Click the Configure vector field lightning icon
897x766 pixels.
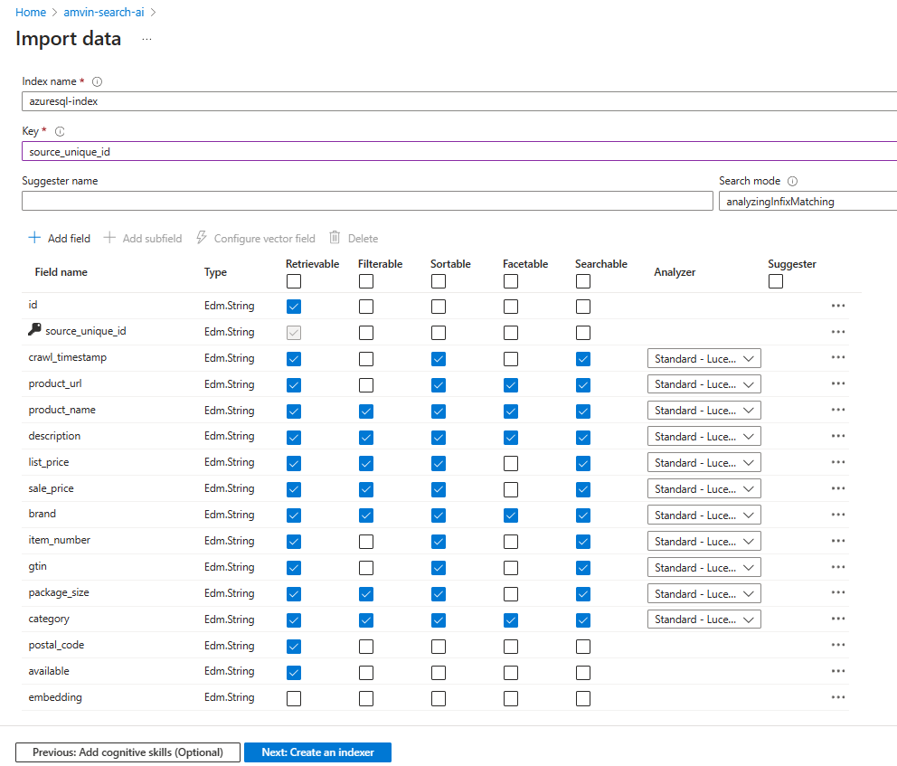click(x=202, y=238)
